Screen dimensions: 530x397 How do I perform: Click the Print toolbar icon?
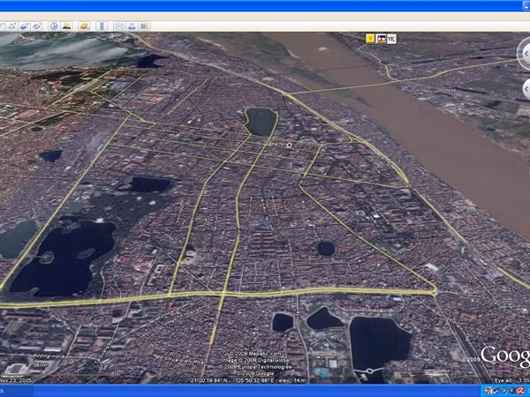coord(132,26)
